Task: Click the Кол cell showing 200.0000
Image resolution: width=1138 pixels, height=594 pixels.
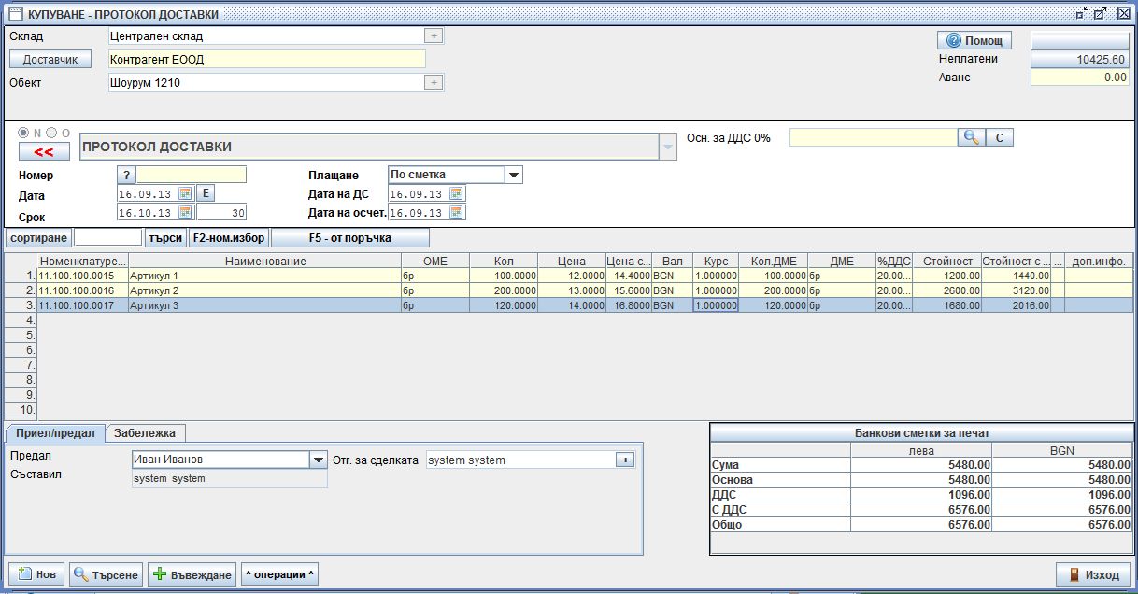Action: coord(504,290)
